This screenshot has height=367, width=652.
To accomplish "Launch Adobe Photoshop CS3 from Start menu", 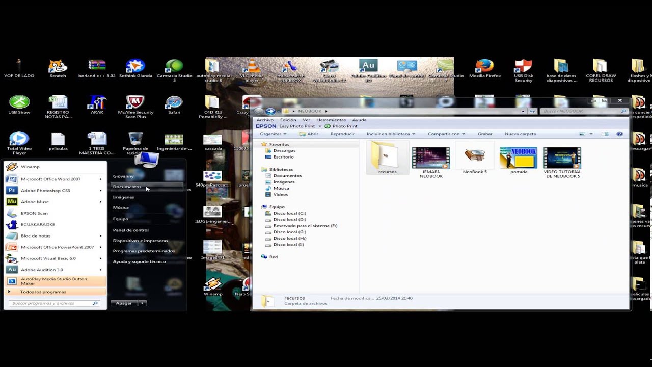I will (55, 190).
